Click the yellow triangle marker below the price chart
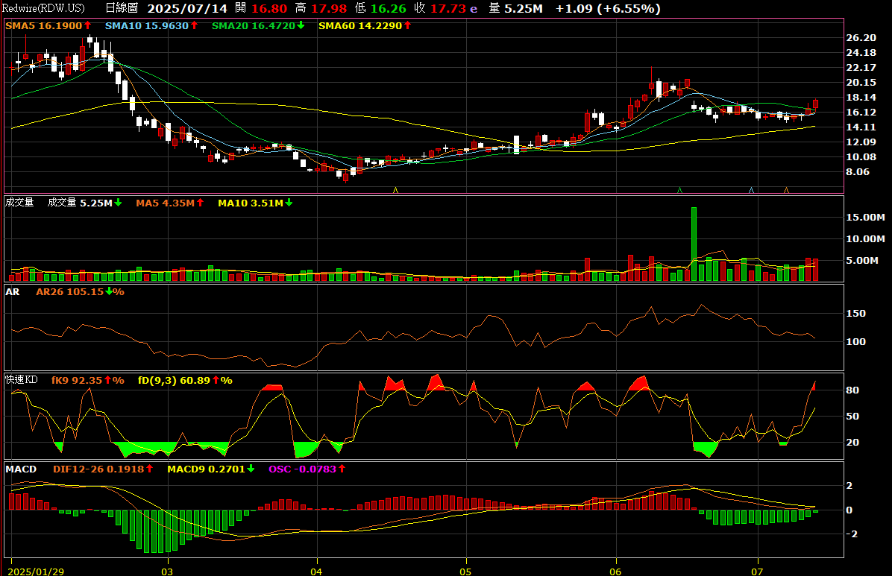The width and height of the screenshot is (892, 576). click(395, 191)
